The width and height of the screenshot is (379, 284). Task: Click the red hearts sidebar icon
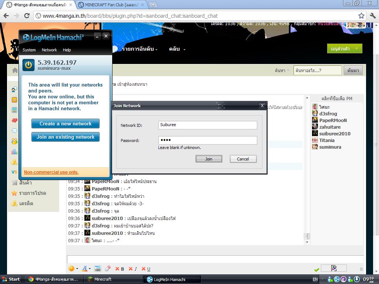[14, 121]
